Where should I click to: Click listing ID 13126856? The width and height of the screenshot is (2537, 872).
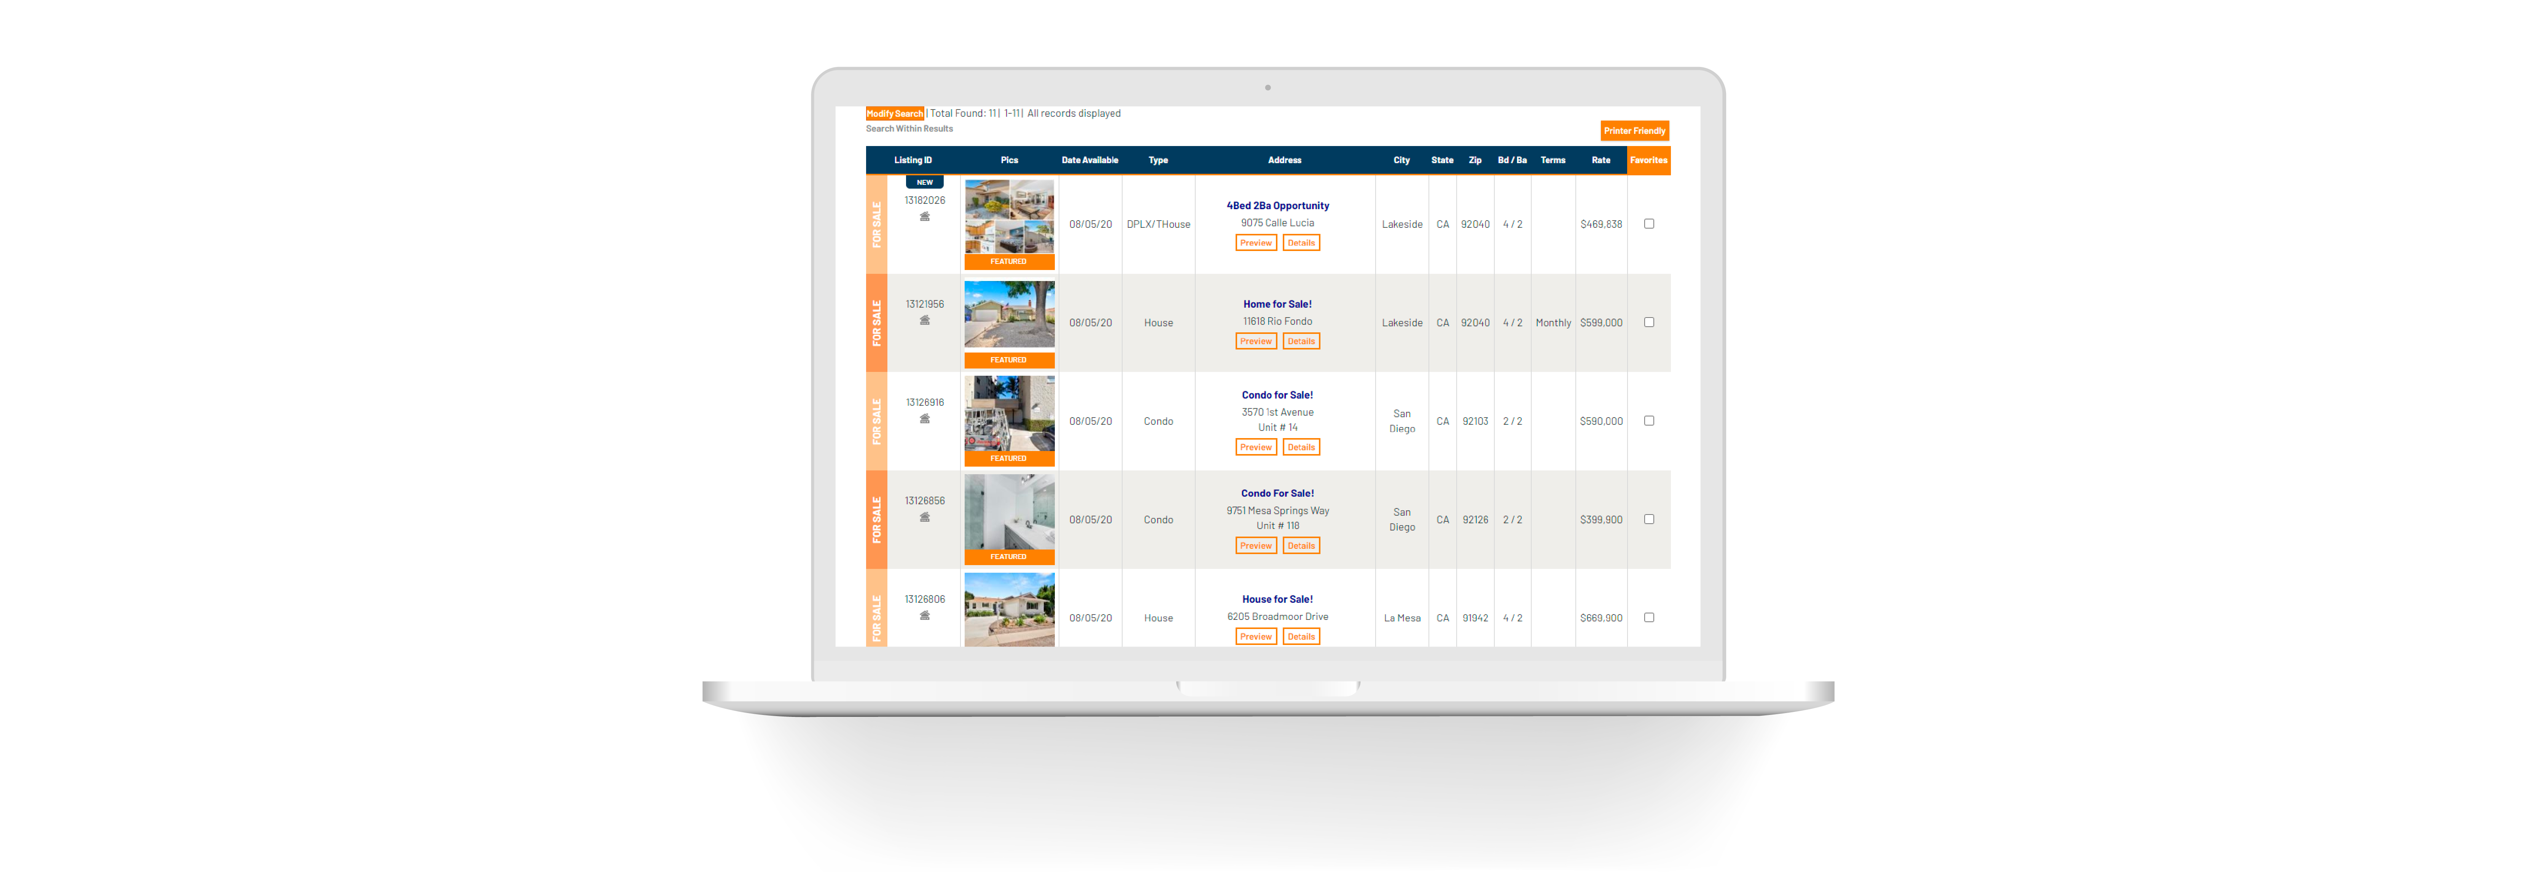(x=925, y=501)
